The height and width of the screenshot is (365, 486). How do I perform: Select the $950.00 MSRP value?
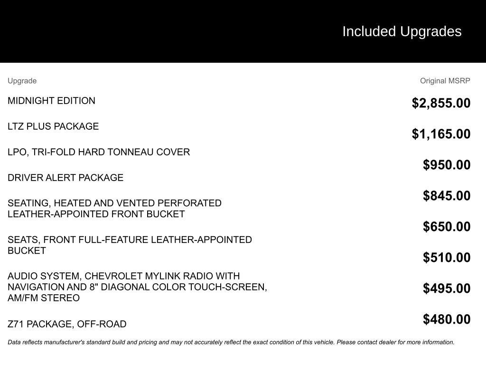[447, 165]
